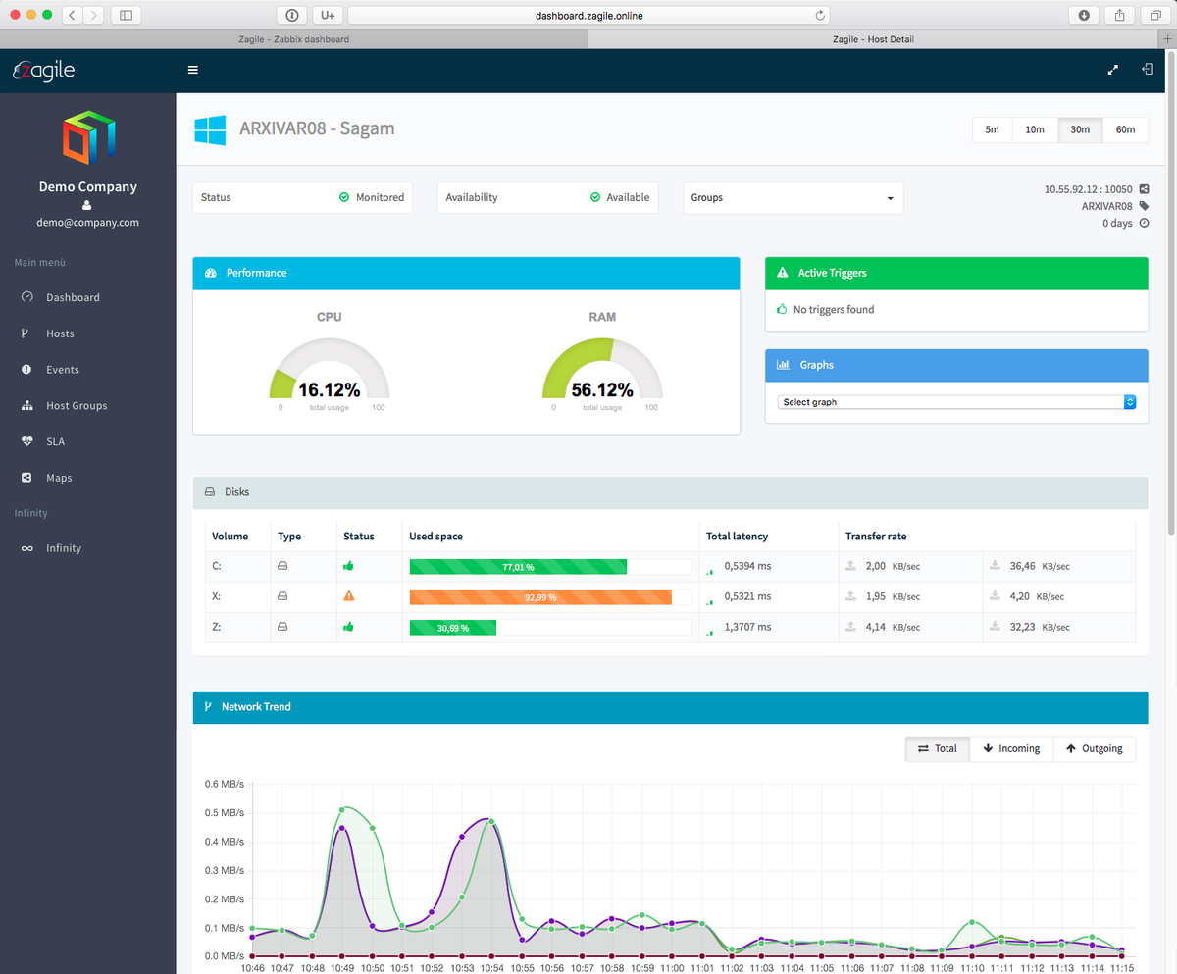Expand the Groups dropdown
The image size is (1177, 974).
[x=793, y=197]
